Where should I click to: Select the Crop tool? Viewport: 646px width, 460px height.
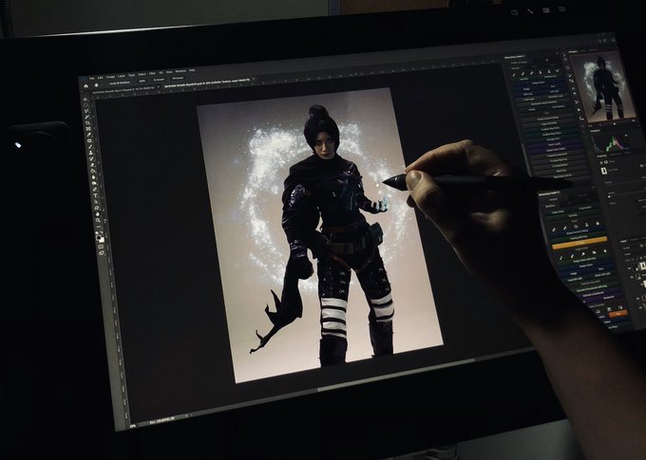click(87, 123)
